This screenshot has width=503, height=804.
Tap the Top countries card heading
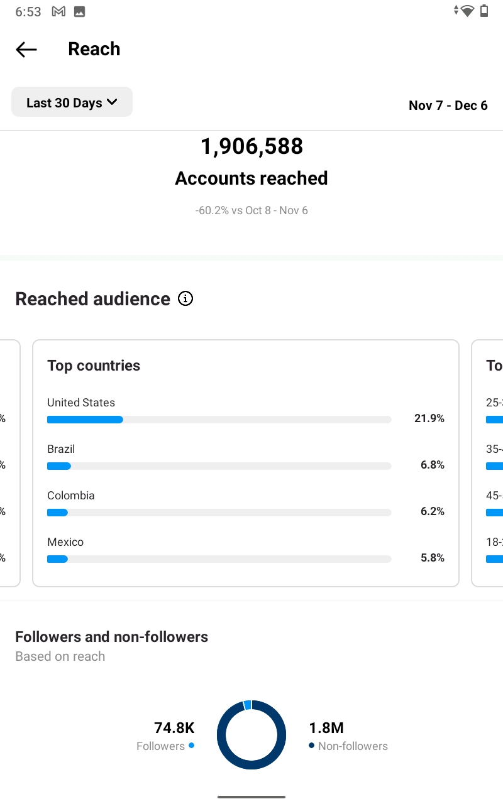pos(94,366)
